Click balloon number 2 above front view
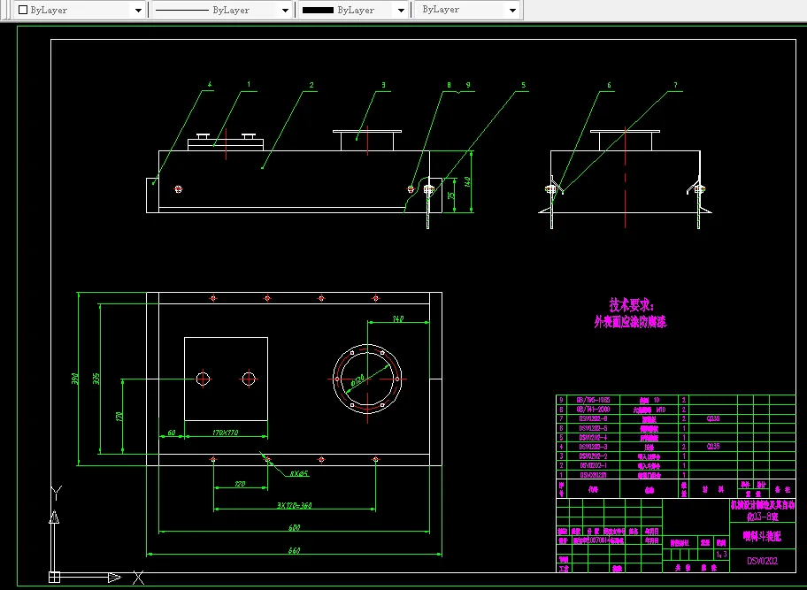The width and height of the screenshot is (807, 590). tap(311, 85)
